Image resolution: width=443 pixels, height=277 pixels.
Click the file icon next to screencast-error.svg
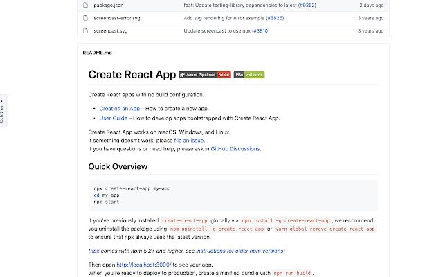coord(85,18)
